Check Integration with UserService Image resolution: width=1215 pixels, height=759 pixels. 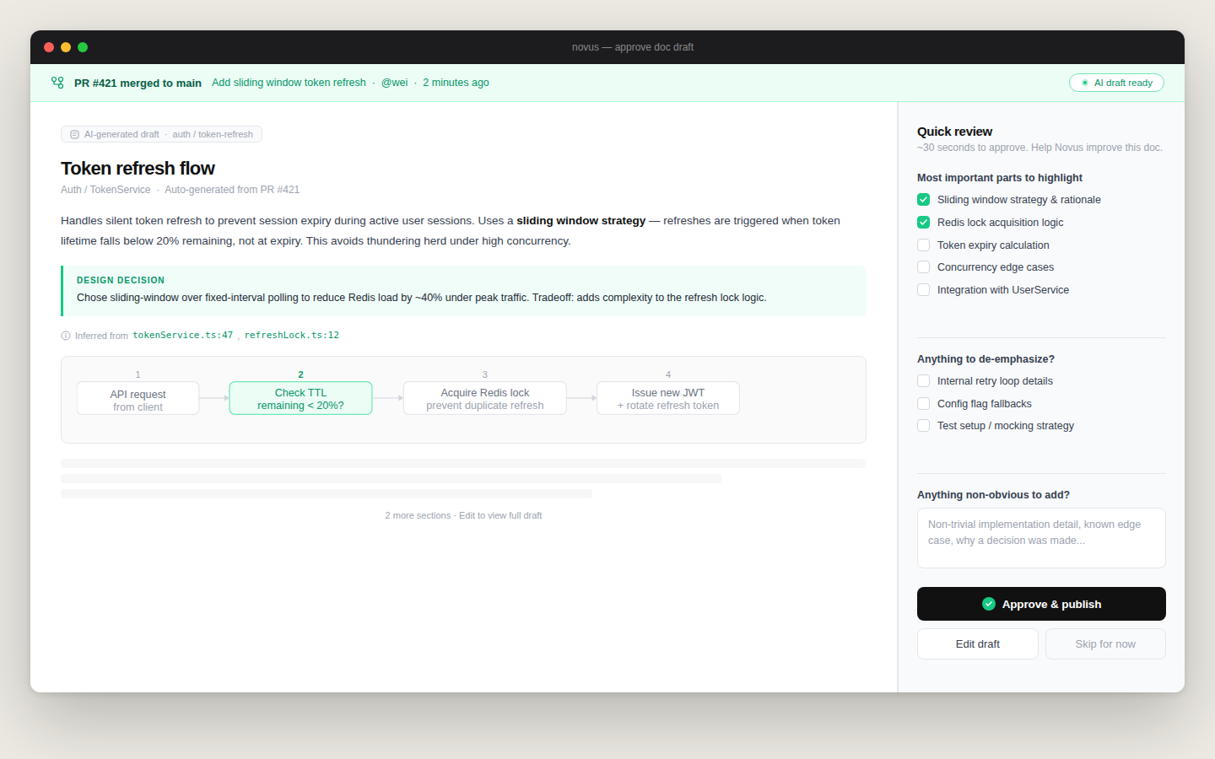pos(923,289)
